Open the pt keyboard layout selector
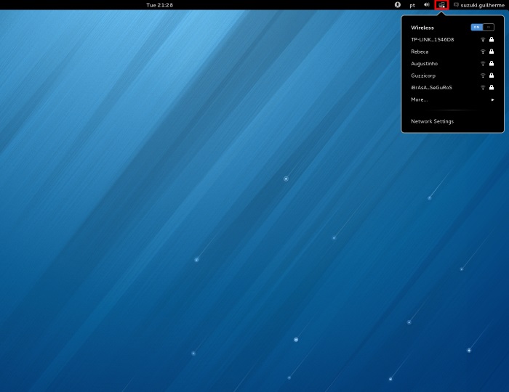The image size is (509, 392). tap(412, 5)
